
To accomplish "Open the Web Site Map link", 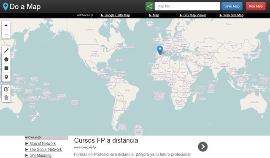I will point(231,15).
